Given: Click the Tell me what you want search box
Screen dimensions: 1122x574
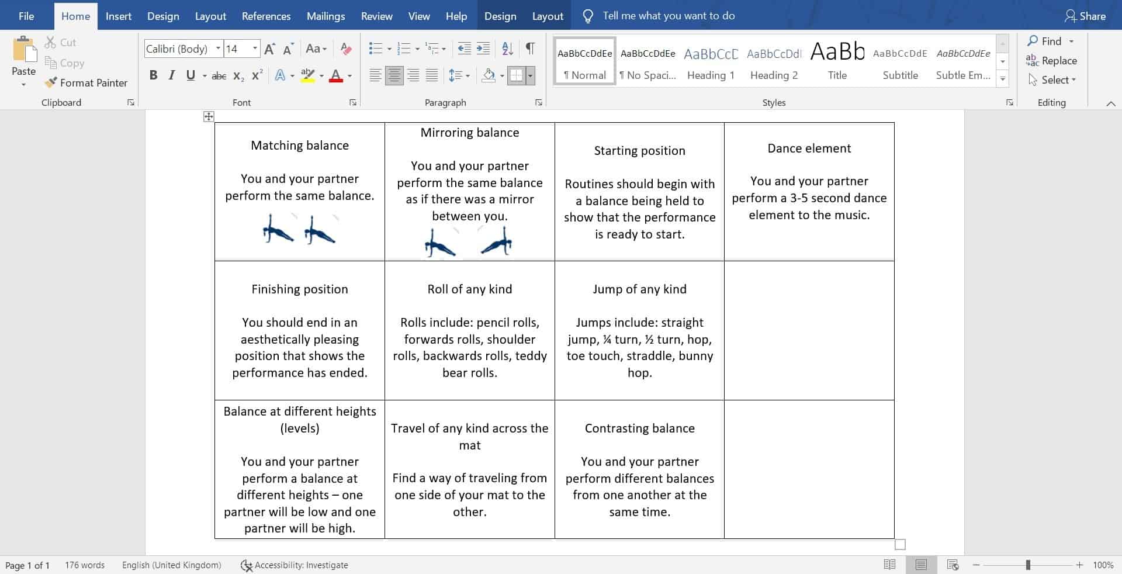Looking at the screenshot, I should pyautogui.click(x=668, y=16).
